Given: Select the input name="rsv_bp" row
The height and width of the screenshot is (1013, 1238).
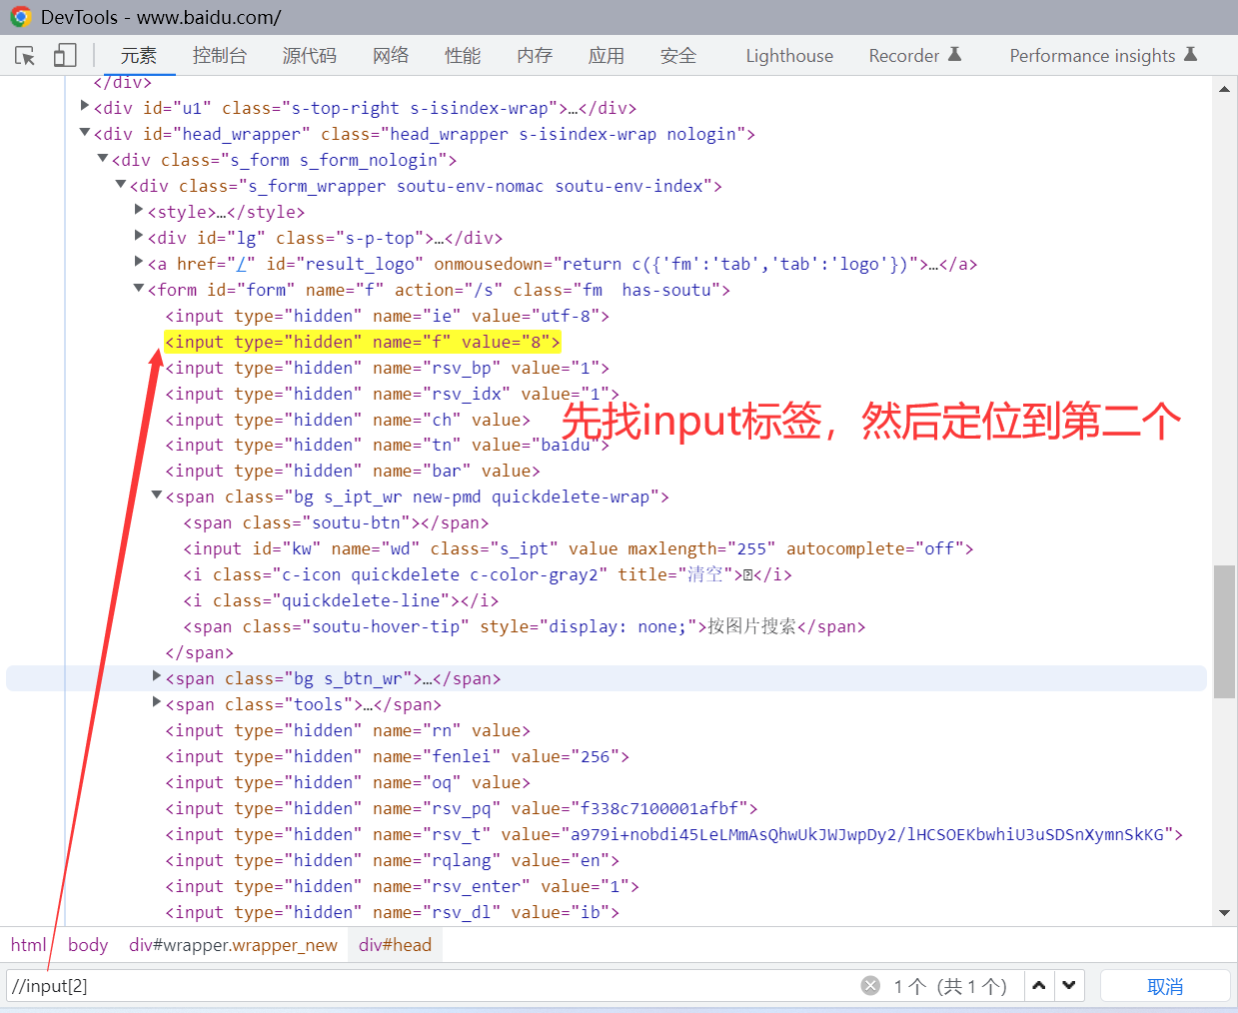Looking at the screenshot, I should point(387,368).
